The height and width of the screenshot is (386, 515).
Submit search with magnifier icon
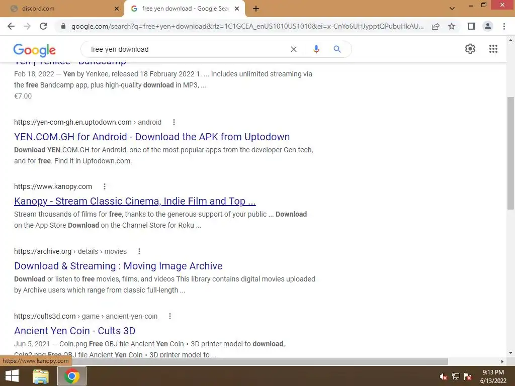tap(337, 49)
